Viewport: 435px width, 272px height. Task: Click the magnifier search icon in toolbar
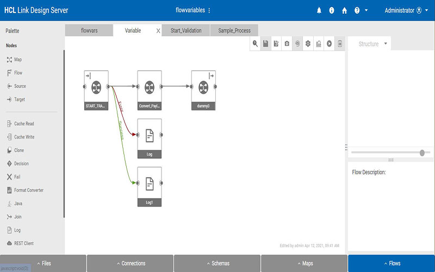(x=256, y=44)
